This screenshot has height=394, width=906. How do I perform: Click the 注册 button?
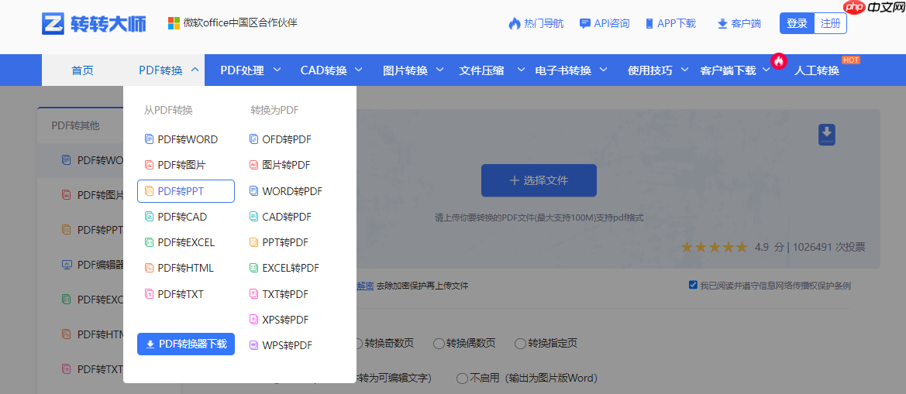pos(830,23)
